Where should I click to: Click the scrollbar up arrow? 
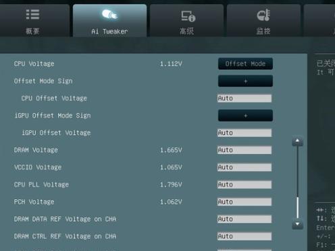coord(297,141)
